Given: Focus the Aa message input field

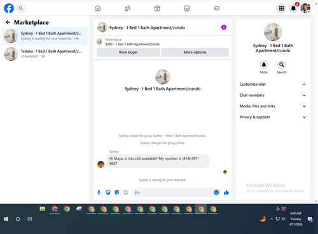Looking at the screenshot, I should (174, 193).
